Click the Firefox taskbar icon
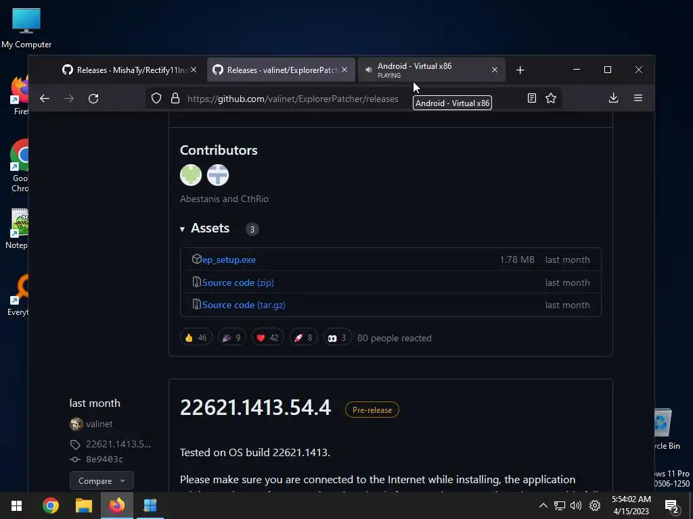The image size is (693, 519). click(x=116, y=505)
